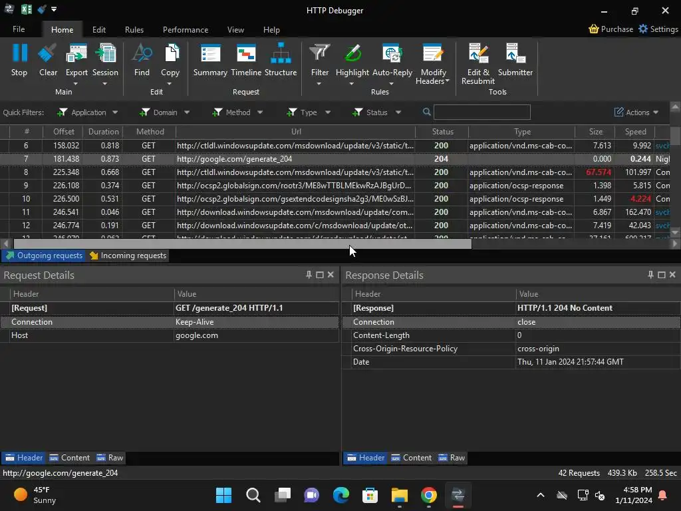Click in the quick filter search box
The height and width of the screenshot is (511, 681).
pos(482,112)
